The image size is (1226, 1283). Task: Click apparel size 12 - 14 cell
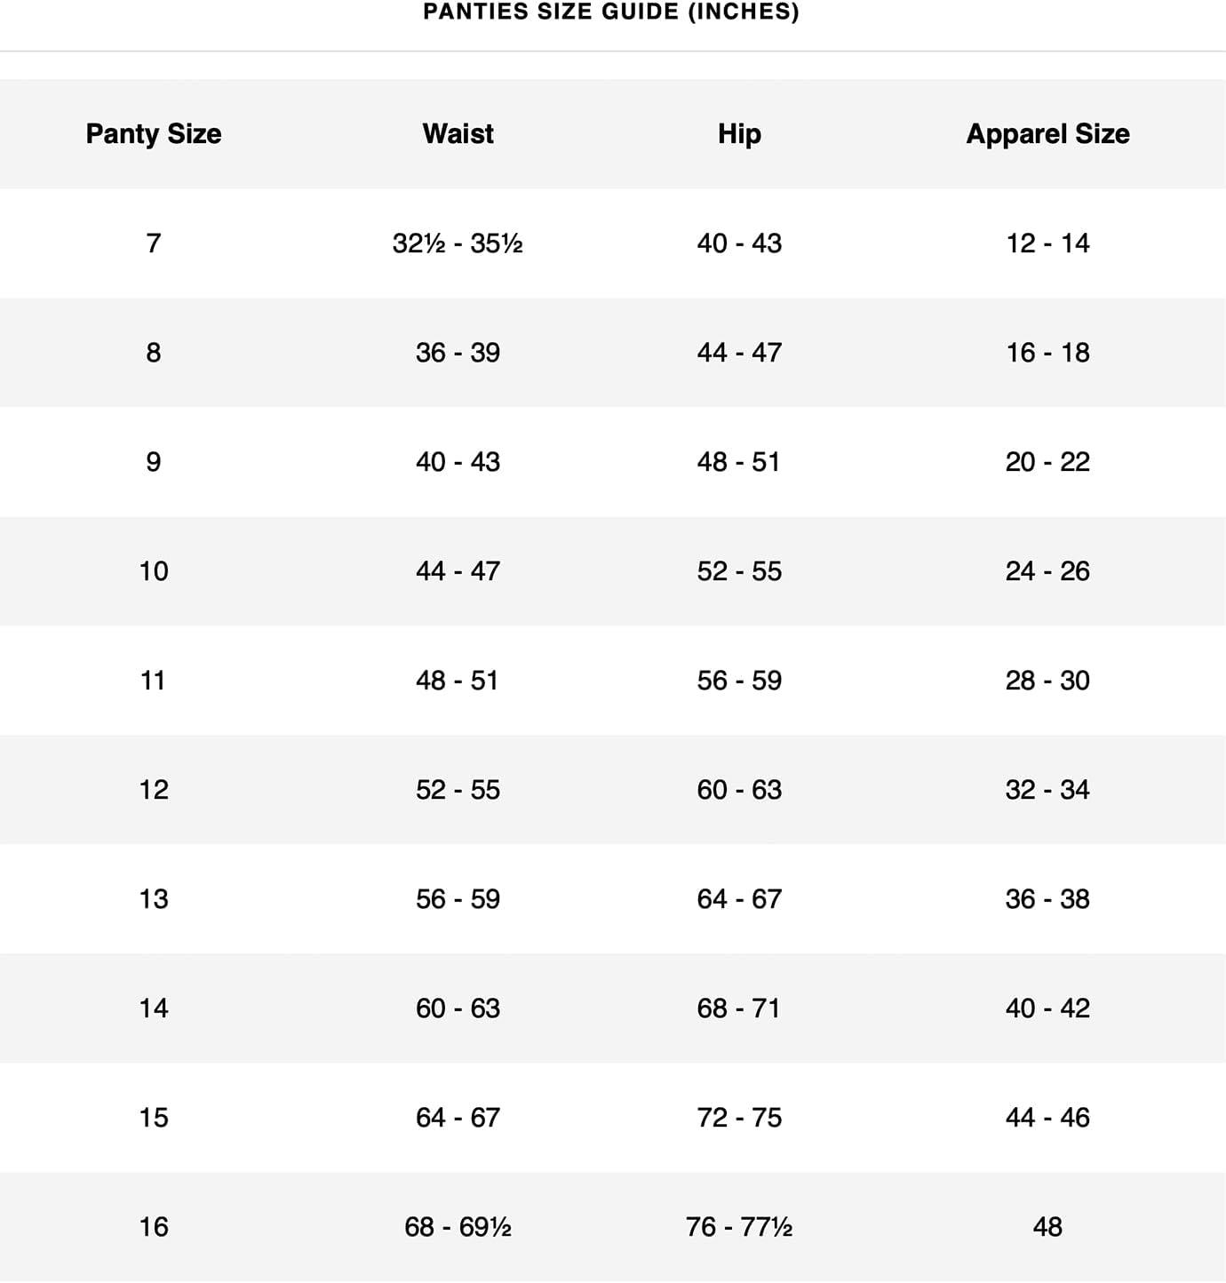(x=1047, y=243)
